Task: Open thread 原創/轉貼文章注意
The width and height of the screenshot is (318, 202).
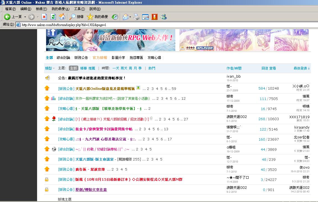Action: [x=91, y=190]
